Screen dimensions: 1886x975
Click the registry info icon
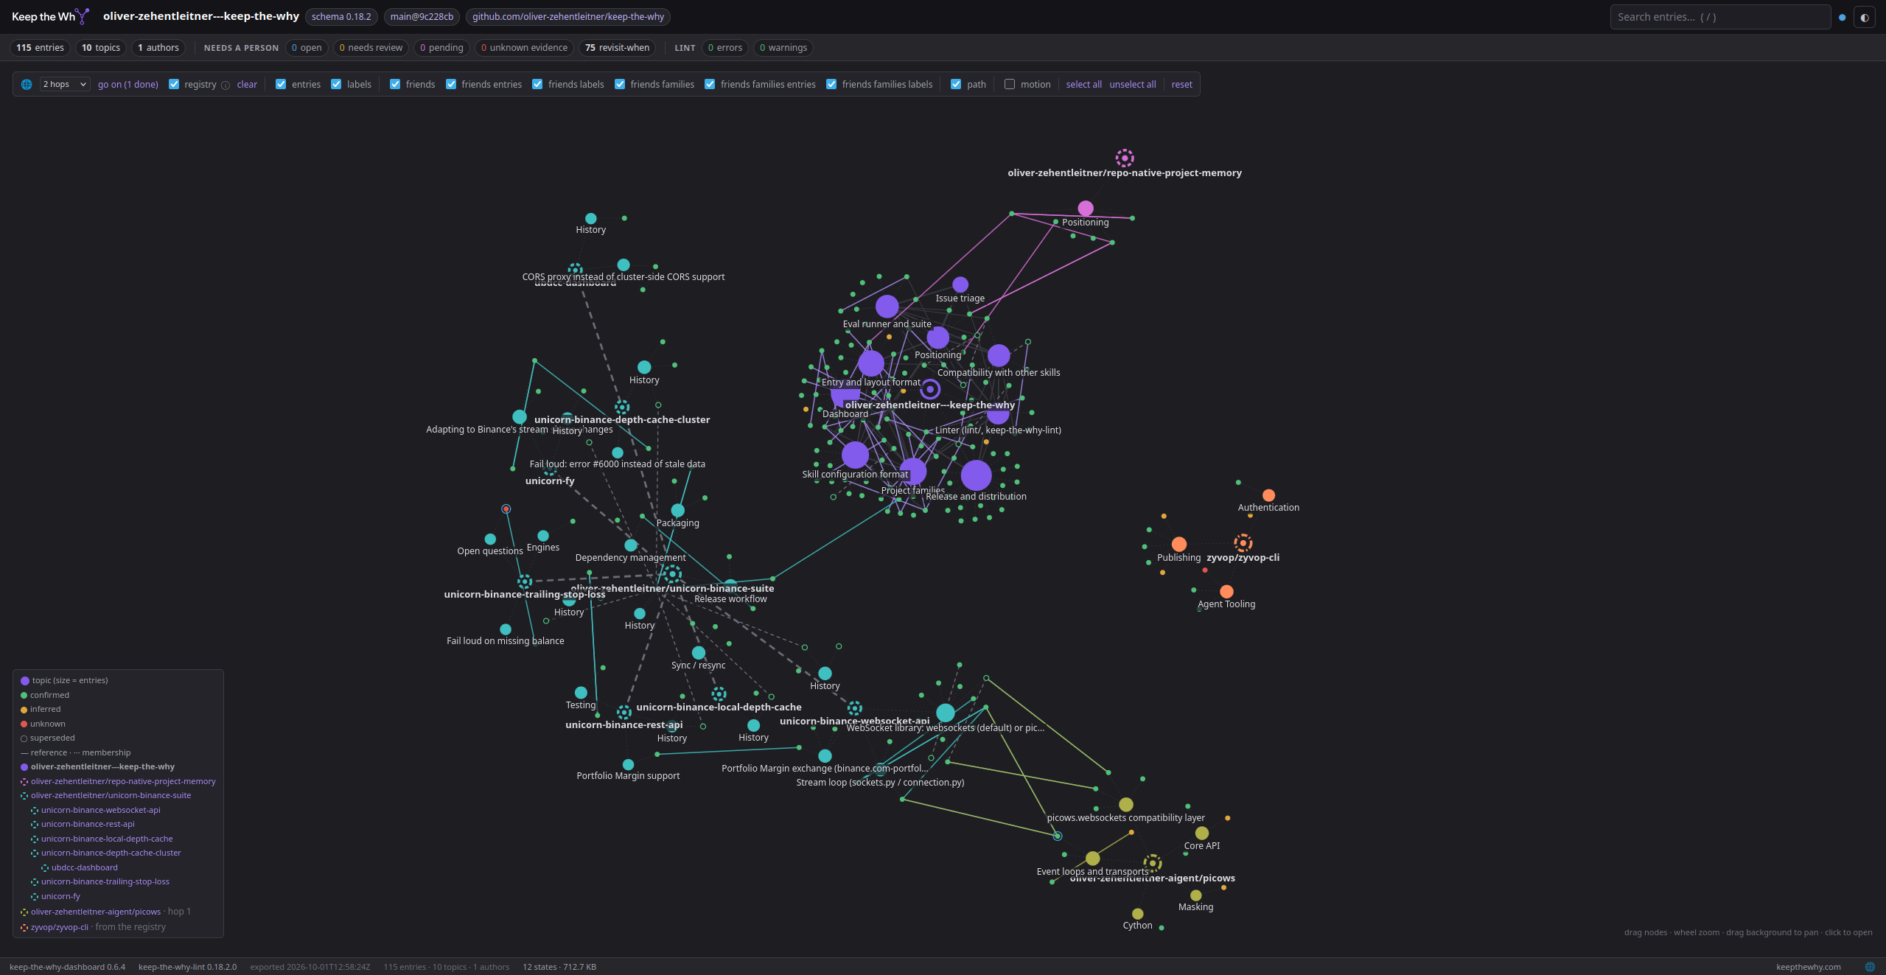tap(226, 85)
